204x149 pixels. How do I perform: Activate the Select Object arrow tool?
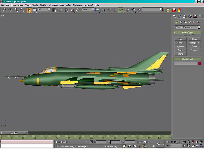coord(29,10)
